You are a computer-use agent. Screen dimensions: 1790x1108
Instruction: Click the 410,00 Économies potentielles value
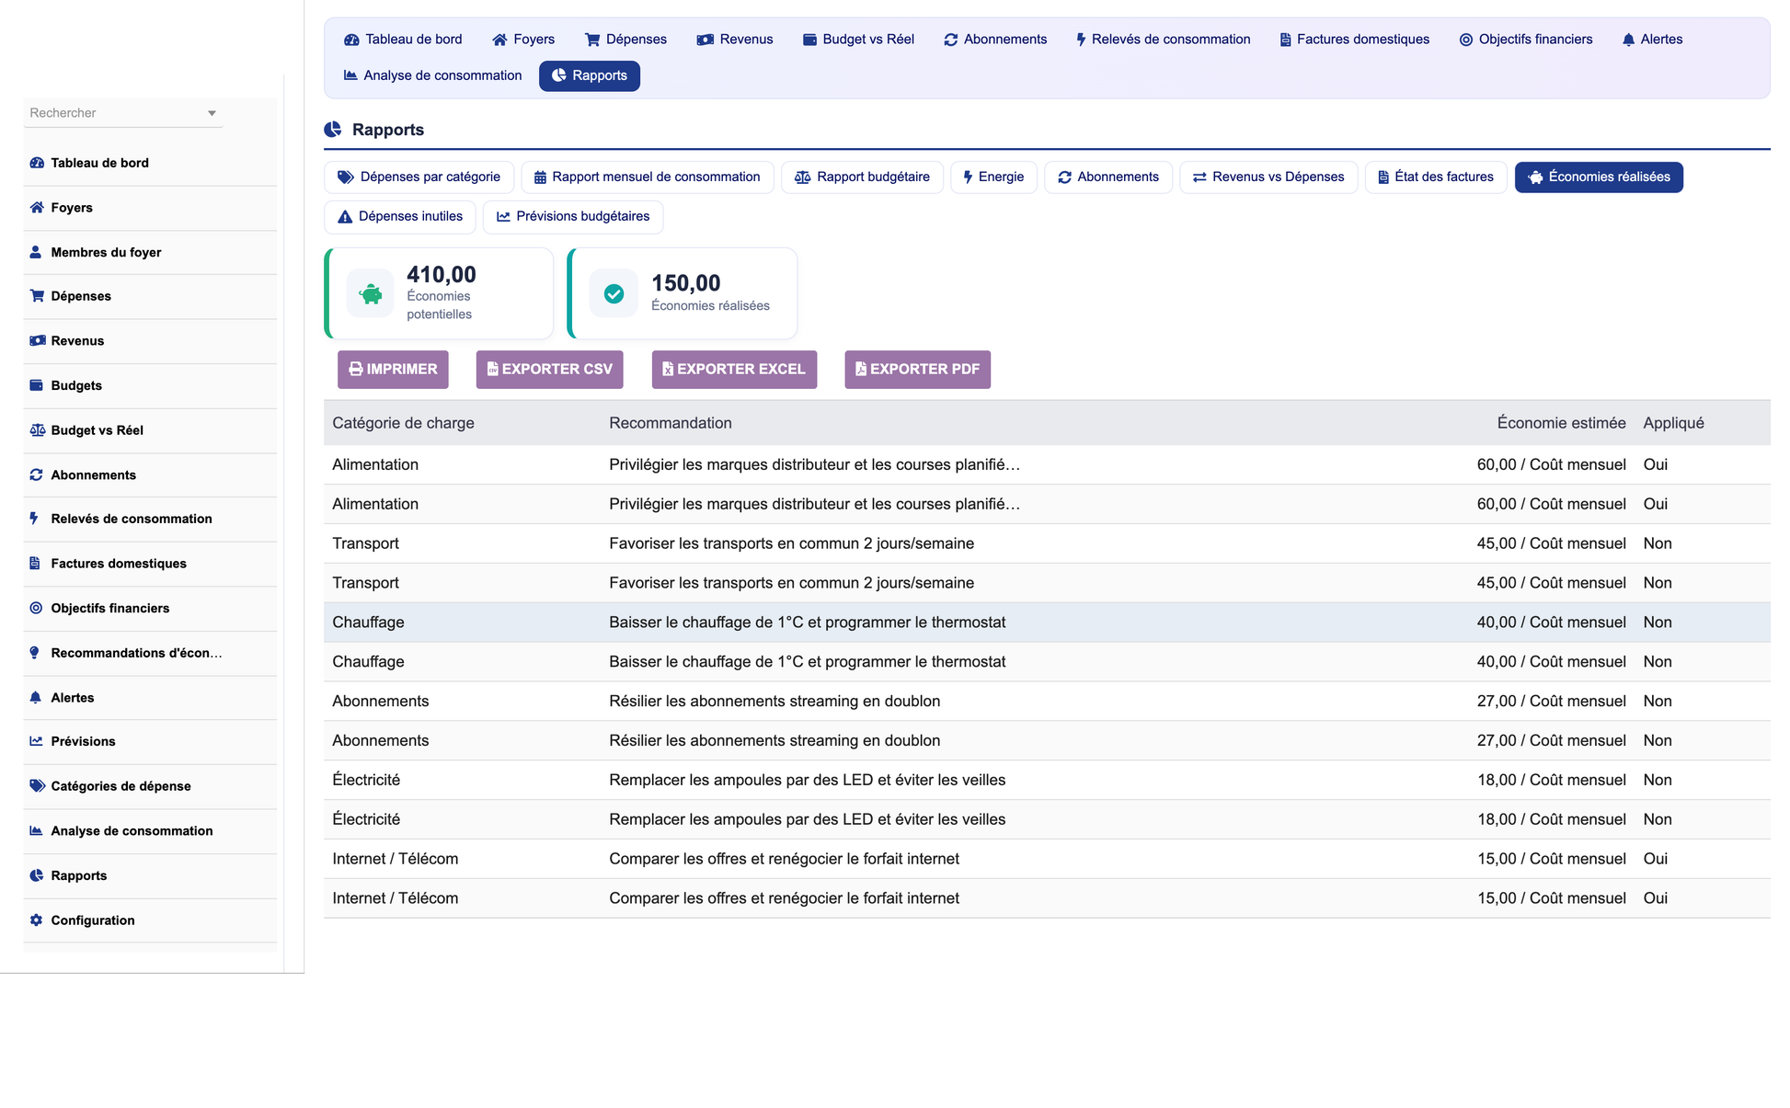(442, 275)
